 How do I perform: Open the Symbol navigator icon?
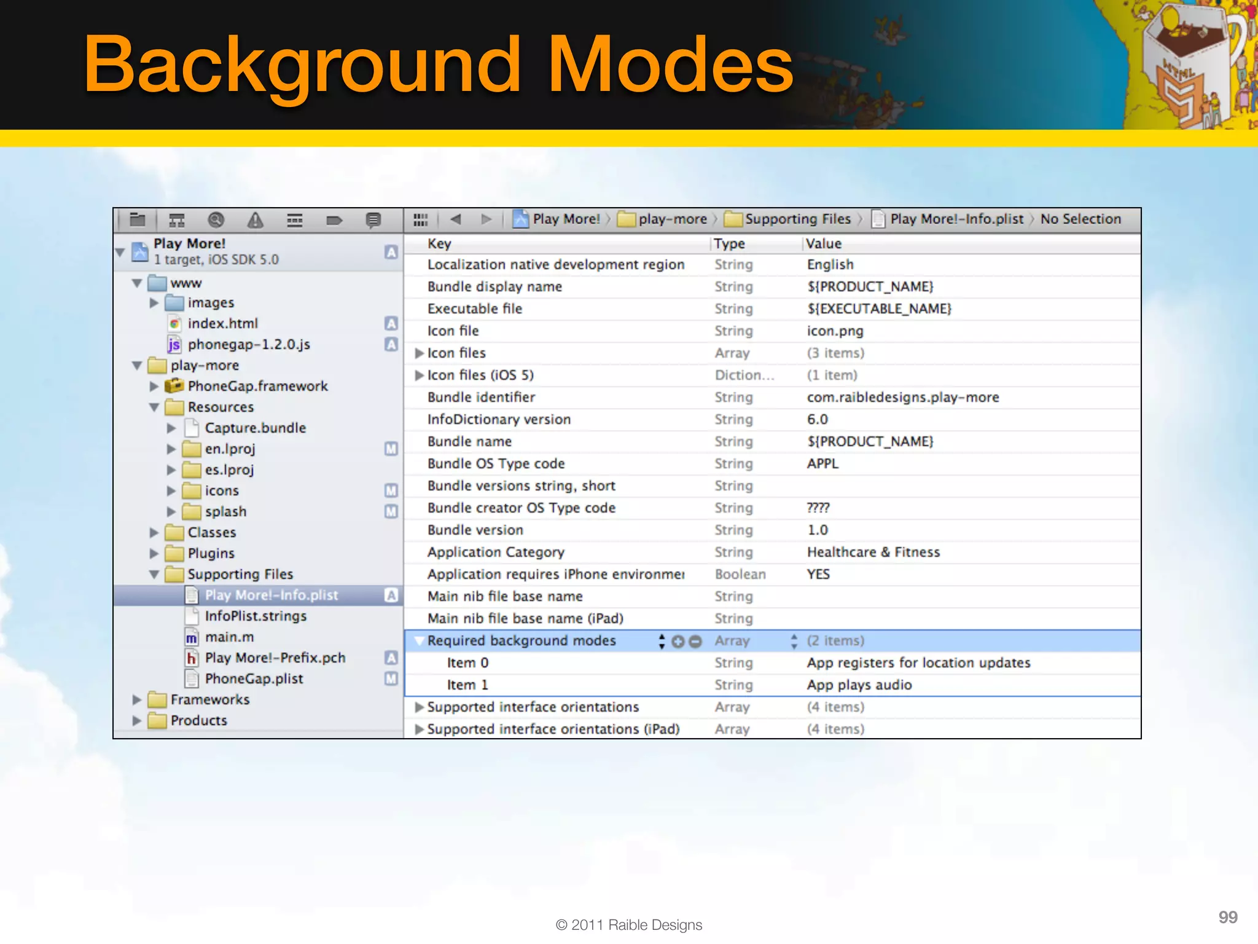tap(177, 219)
